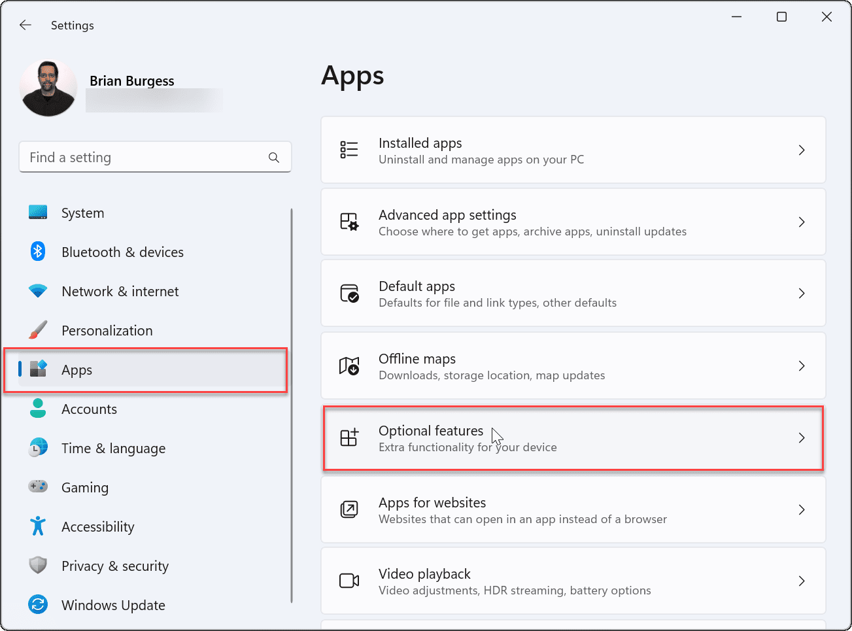852x631 pixels.
Task: Click the Find a setting search field
Action: coord(131,157)
